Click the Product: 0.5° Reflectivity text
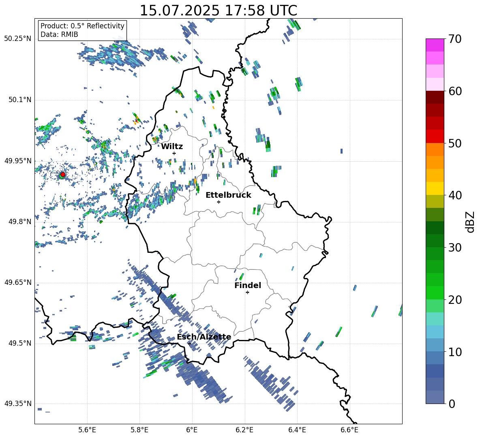Viewport: 480px width, 438px height. tap(82, 26)
